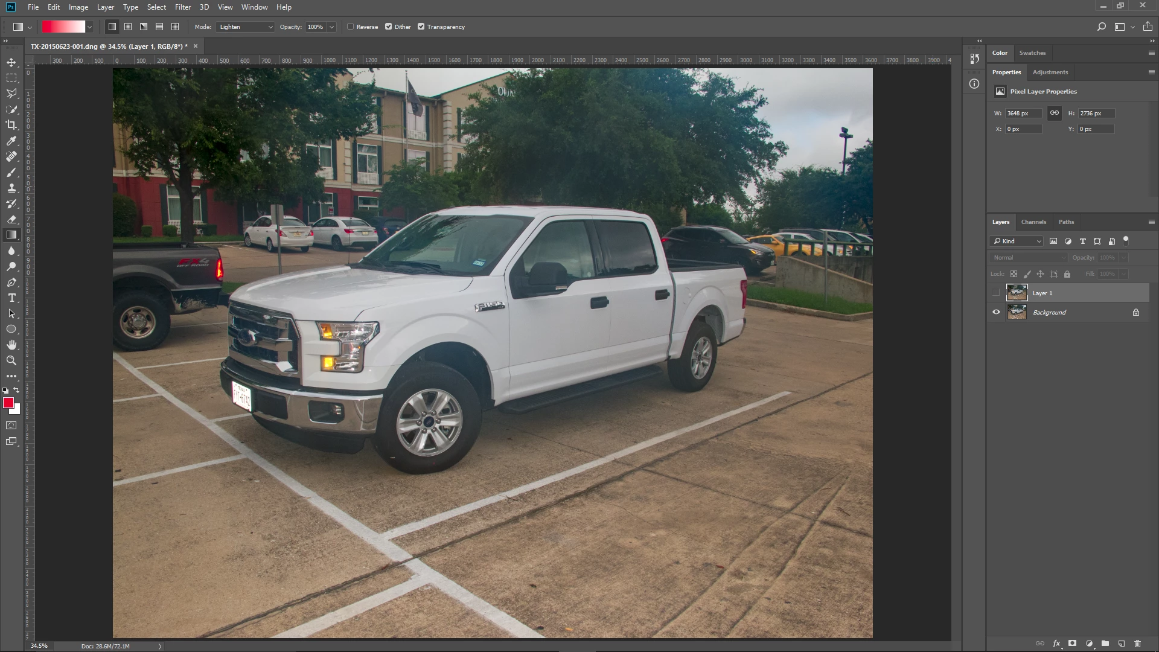Click the radial gradient style icon
Screen dimensions: 1159x652
(128, 27)
